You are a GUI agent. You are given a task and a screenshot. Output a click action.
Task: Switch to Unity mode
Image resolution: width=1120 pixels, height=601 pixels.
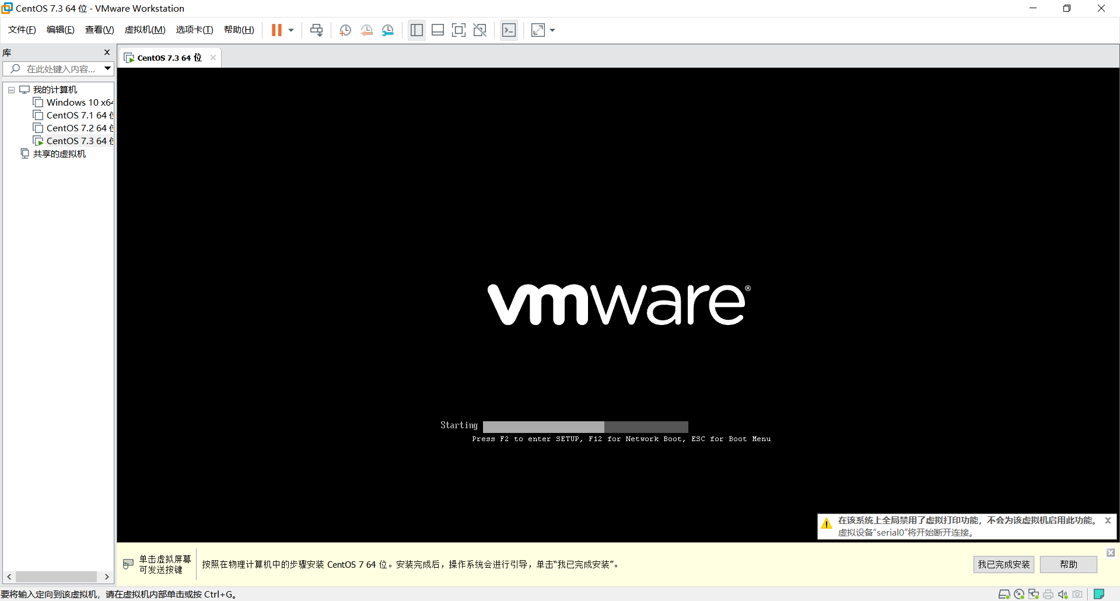[480, 30]
